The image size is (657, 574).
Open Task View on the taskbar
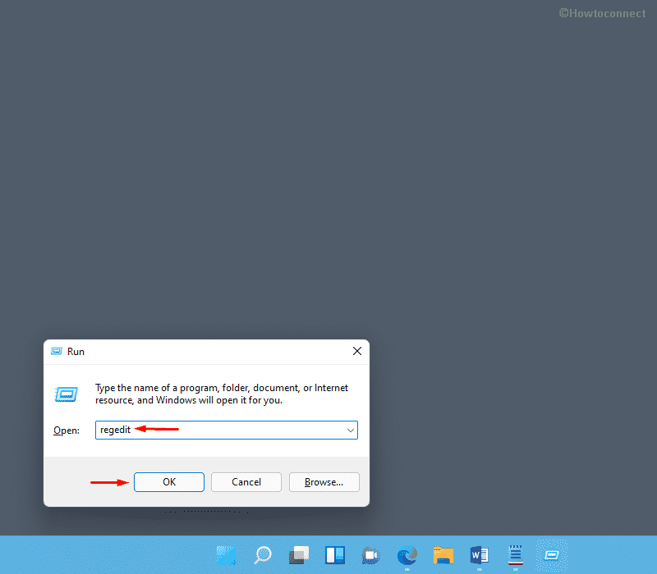[x=299, y=555]
